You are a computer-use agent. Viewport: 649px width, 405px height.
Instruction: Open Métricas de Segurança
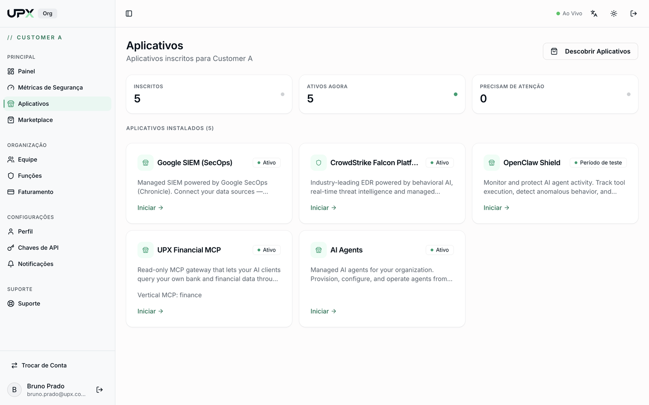point(57,87)
